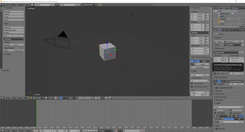This screenshot has width=245, height=132.
Task: Open the XYZ Euler rotation mode dropdown
Action: [200, 33]
